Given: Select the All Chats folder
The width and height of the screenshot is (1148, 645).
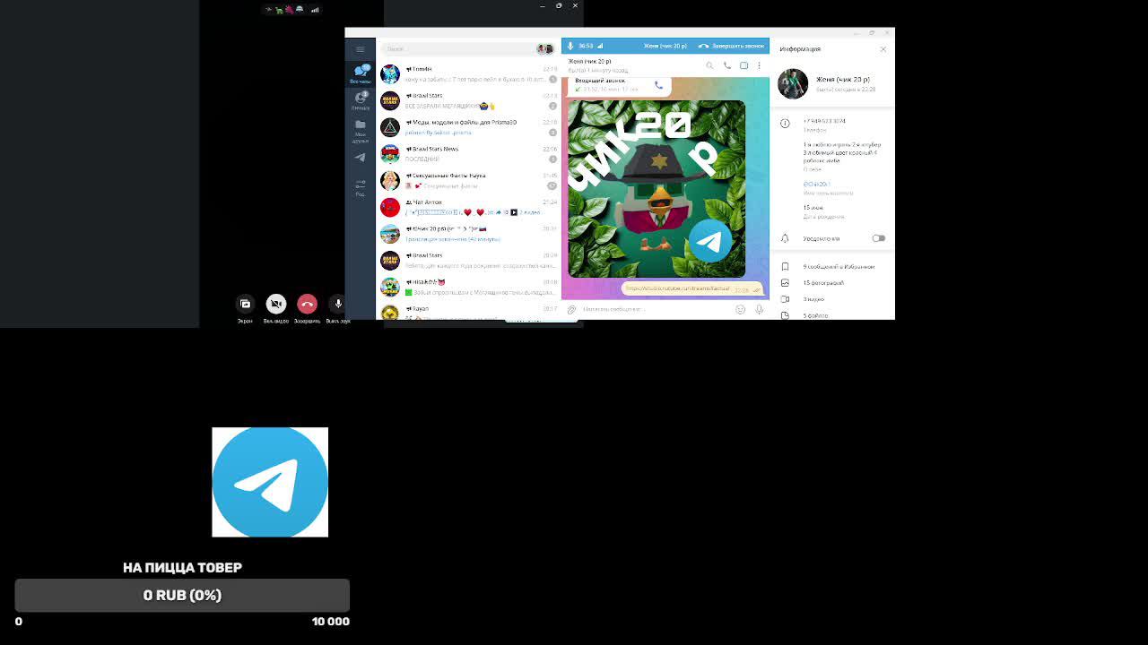Looking at the screenshot, I should 361,73.
